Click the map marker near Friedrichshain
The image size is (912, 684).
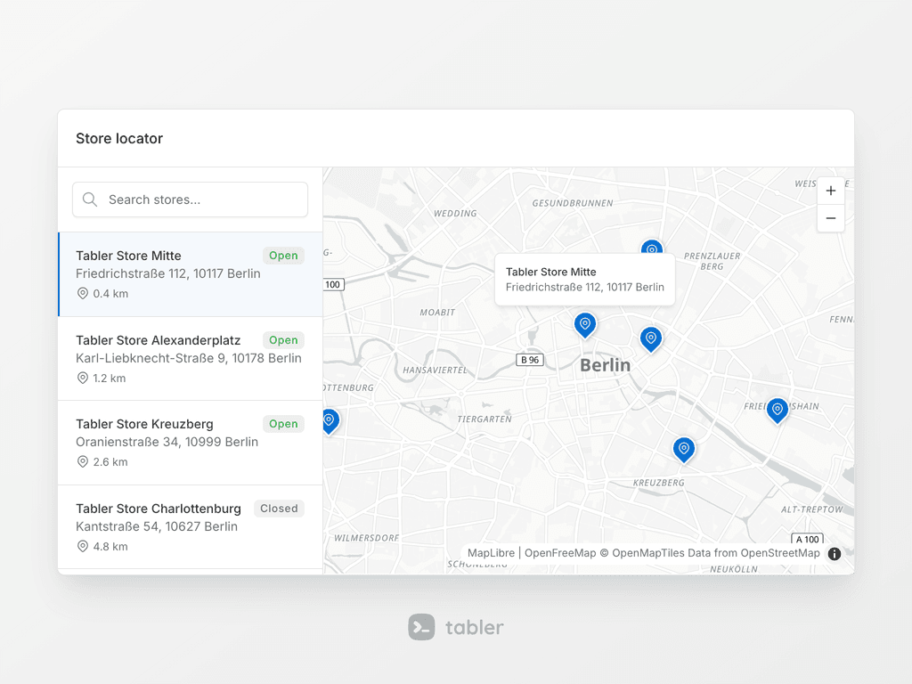[777, 410]
